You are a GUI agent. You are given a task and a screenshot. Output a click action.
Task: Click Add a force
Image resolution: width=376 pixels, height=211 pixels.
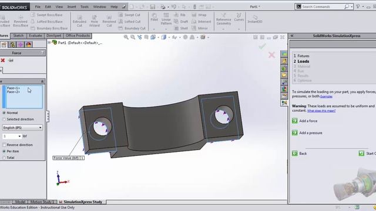pos(308,121)
